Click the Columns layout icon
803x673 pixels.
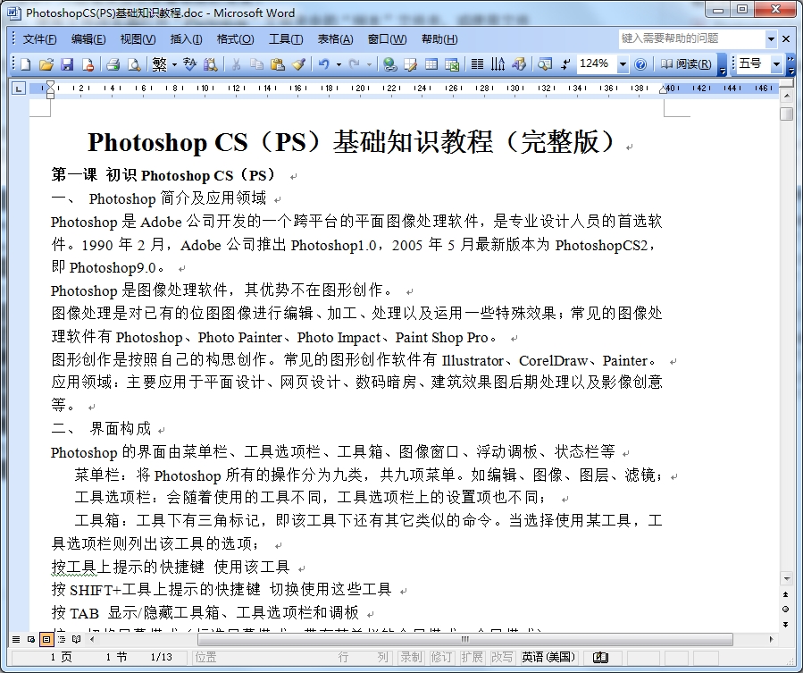pyautogui.click(x=477, y=64)
